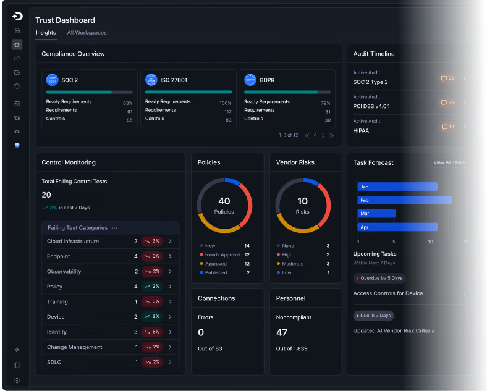Click the 10 Risks donut chart
487x391 pixels.
303,206
